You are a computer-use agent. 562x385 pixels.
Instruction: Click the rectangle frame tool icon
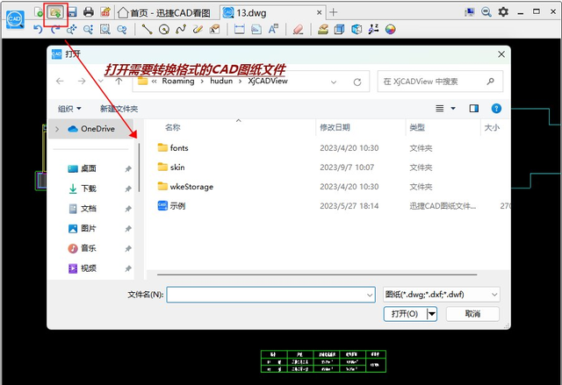pos(239,29)
